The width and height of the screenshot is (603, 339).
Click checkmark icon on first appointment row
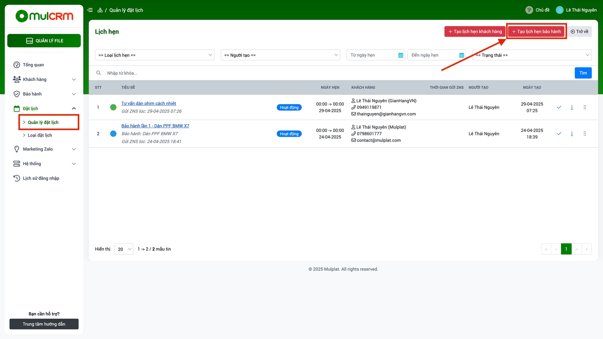(x=559, y=107)
